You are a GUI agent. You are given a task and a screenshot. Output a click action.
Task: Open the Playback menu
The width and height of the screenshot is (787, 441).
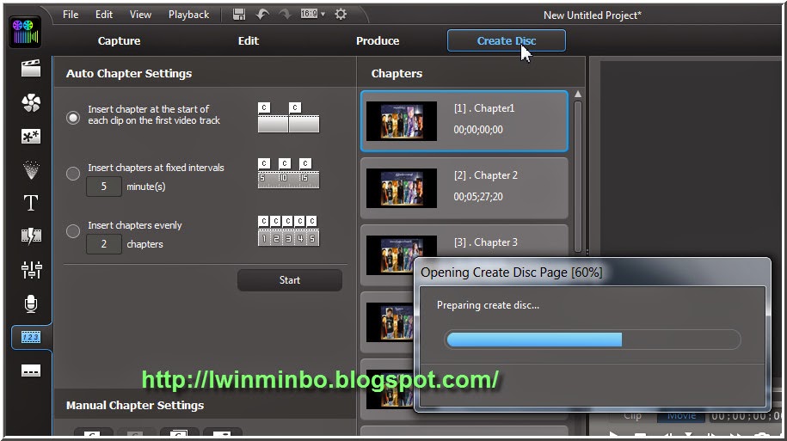point(188,15)
